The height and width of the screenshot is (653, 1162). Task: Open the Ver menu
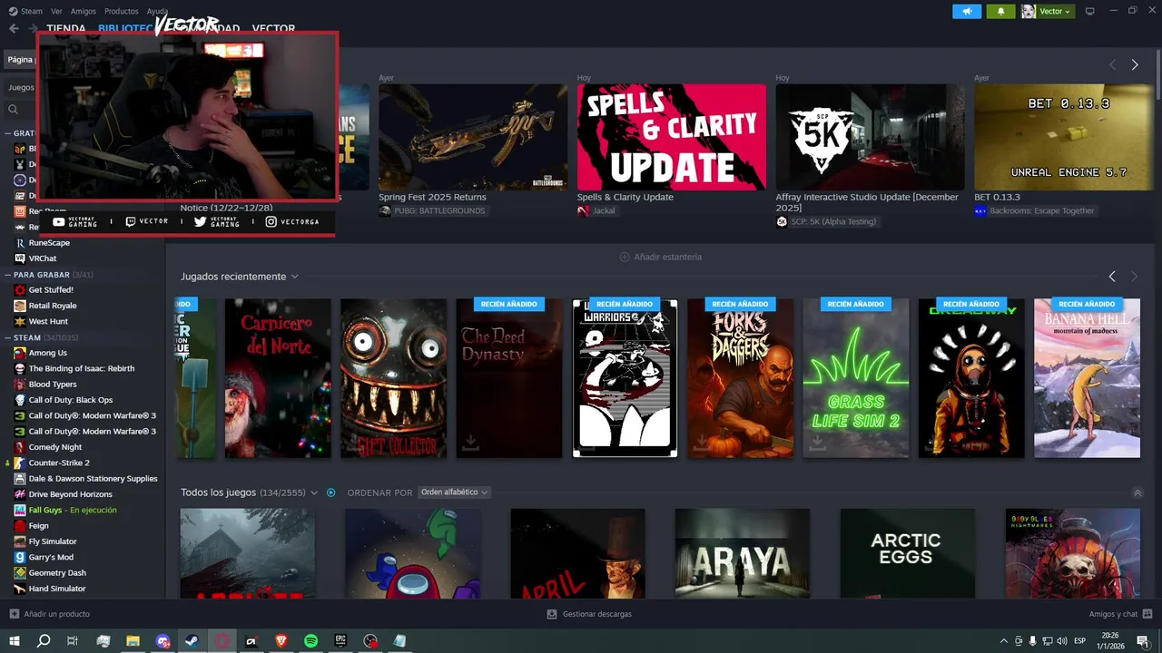56,11
